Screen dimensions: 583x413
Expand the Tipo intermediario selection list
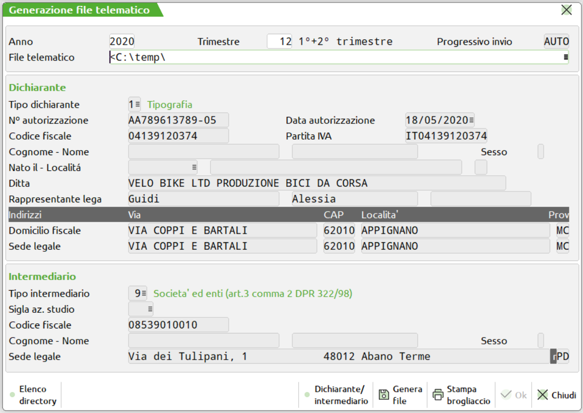pos(144,294)
